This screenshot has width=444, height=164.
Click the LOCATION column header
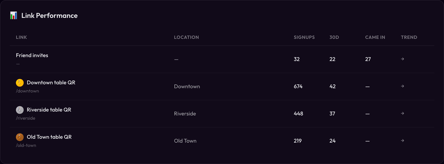(x=186, y=37)
